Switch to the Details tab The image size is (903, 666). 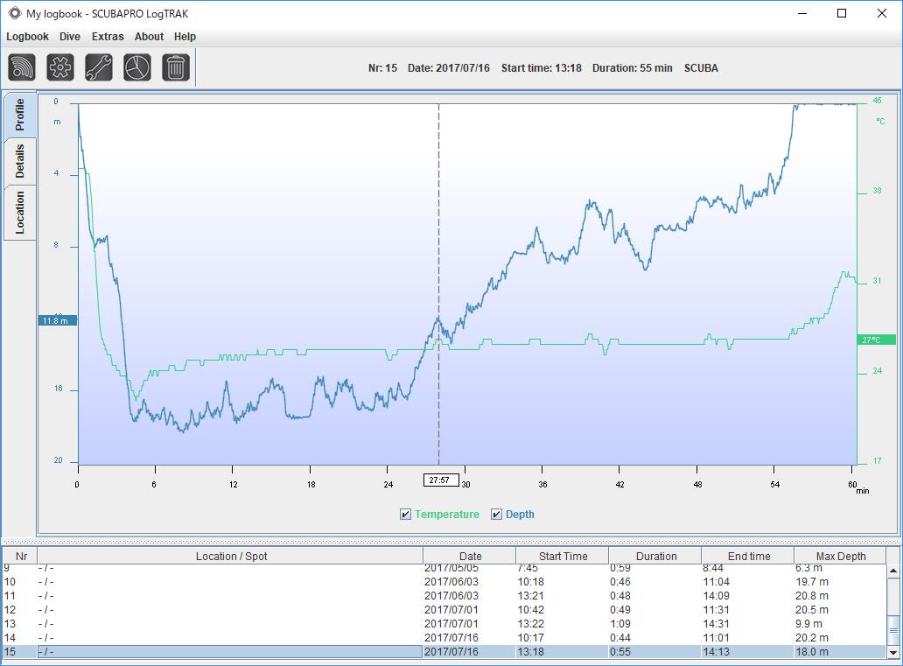(x=20, y=161)
